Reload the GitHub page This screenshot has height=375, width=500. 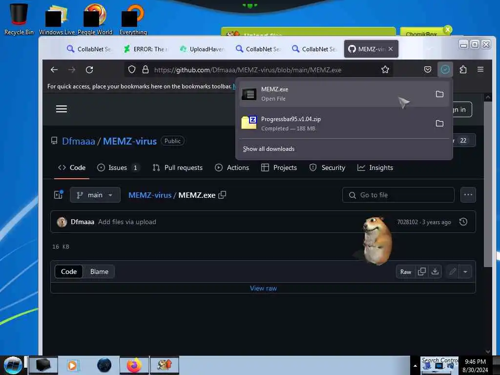pos(89,69)
